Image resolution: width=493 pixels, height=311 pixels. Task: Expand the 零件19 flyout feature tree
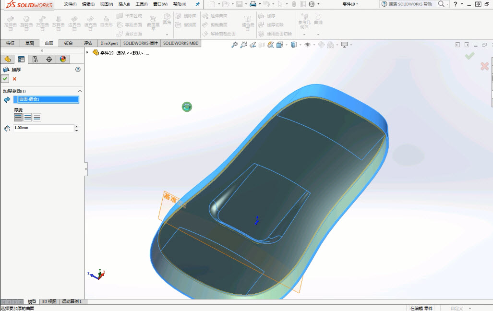coord(87,52)
